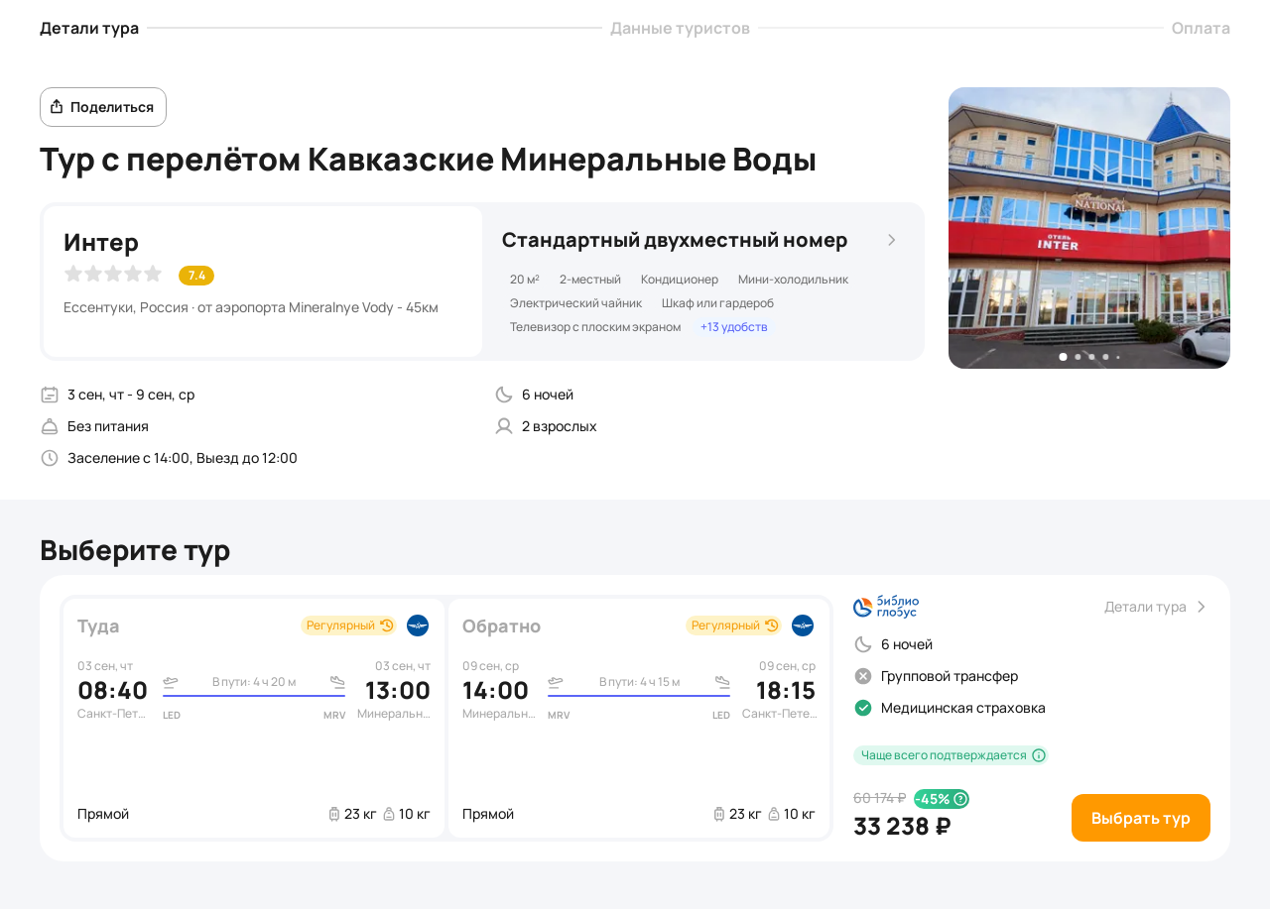Click departure time 08:40
The image size is (1270, 909).
112,691
